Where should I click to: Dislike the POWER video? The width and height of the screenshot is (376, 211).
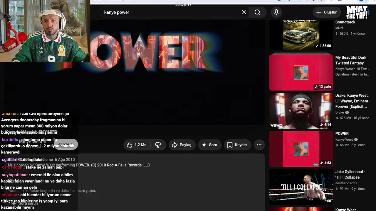click(158, 145)
